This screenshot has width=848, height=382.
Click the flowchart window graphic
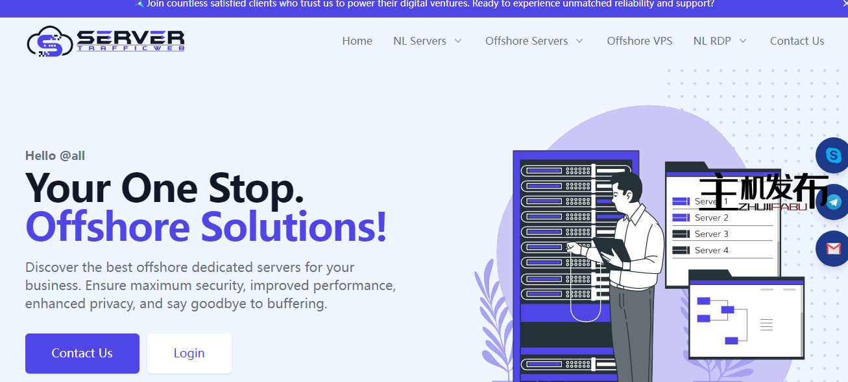(x=746, y=317)
